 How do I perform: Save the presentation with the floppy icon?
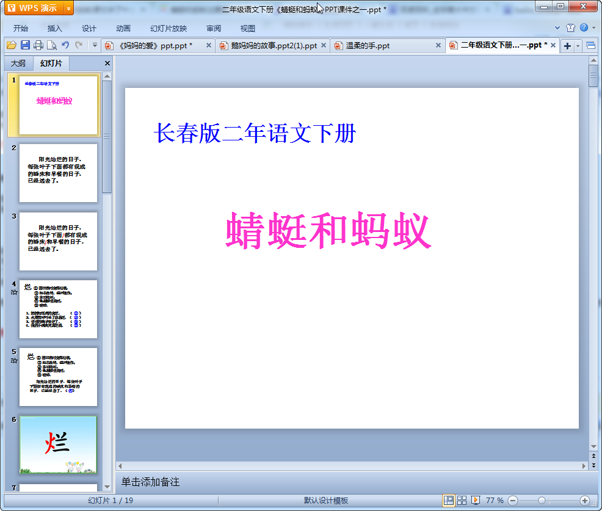click(26, 45)
